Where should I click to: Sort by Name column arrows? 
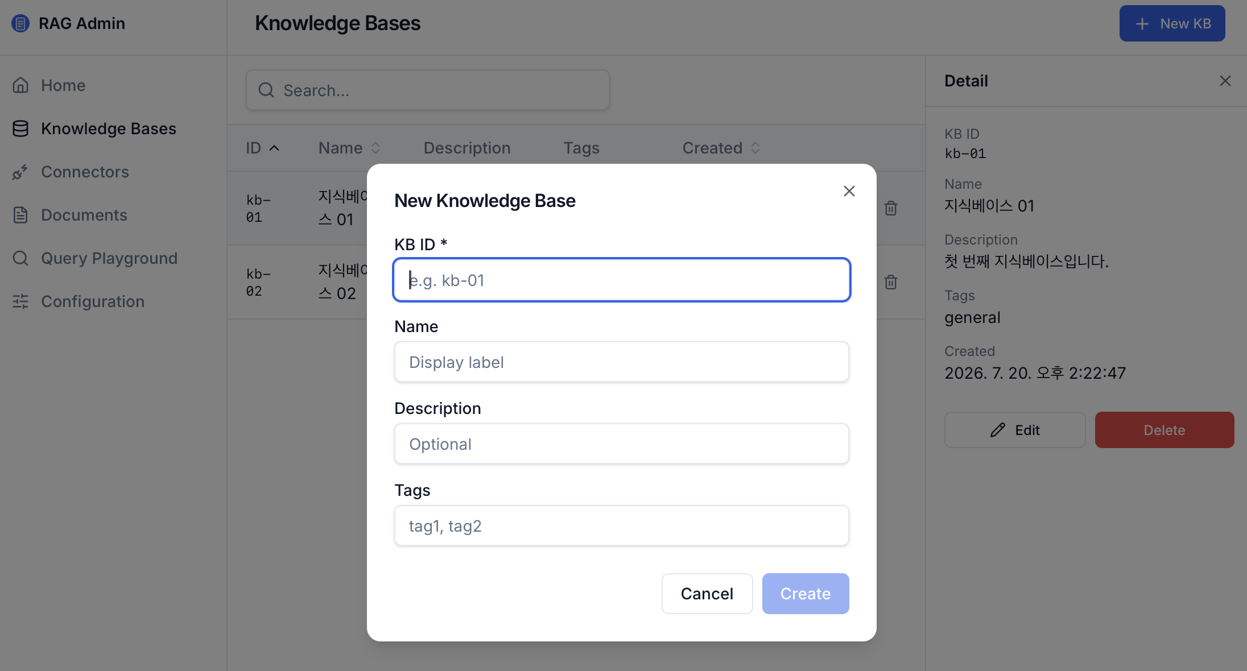(375, 148)
